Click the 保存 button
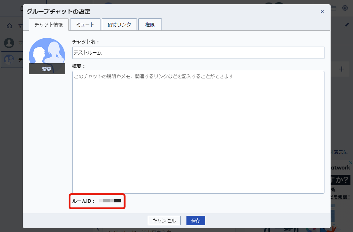 point(195,220)
